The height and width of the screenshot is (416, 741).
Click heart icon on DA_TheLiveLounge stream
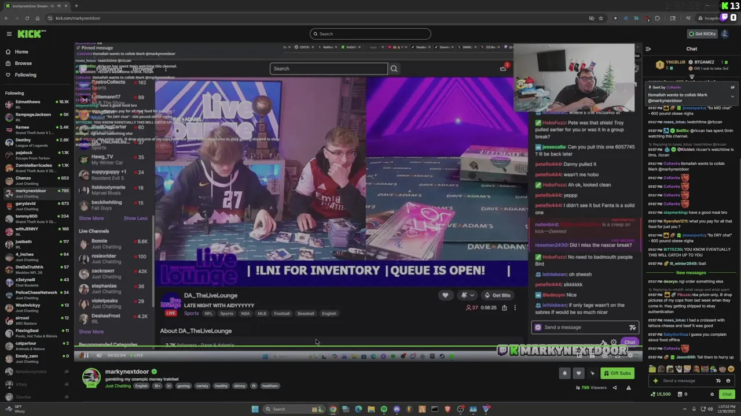coord(445,295)
